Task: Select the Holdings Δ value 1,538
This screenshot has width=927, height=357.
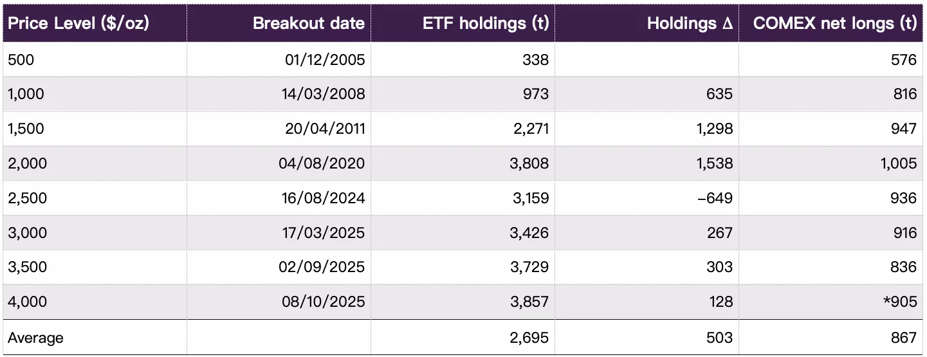Action: tap(713, 163)
